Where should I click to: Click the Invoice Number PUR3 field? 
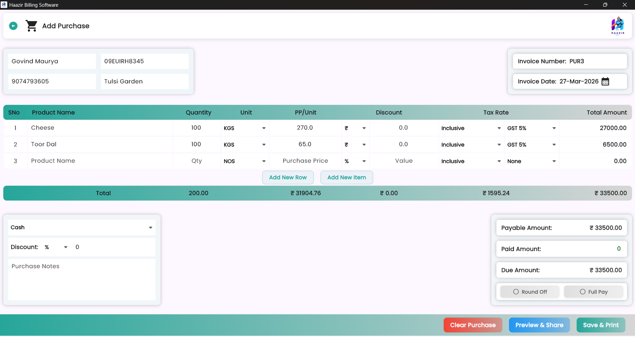tap(570, 61)
